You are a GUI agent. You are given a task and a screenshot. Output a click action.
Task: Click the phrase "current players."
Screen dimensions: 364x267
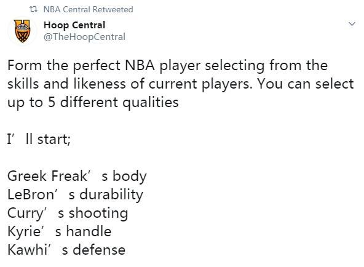pos(200,84)
